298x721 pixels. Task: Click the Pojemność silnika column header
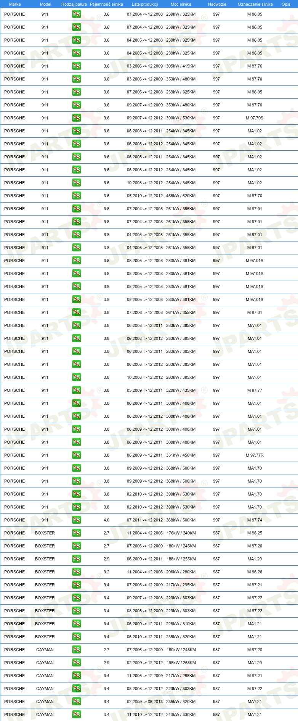pyautogui.click(x=106, y=4)
